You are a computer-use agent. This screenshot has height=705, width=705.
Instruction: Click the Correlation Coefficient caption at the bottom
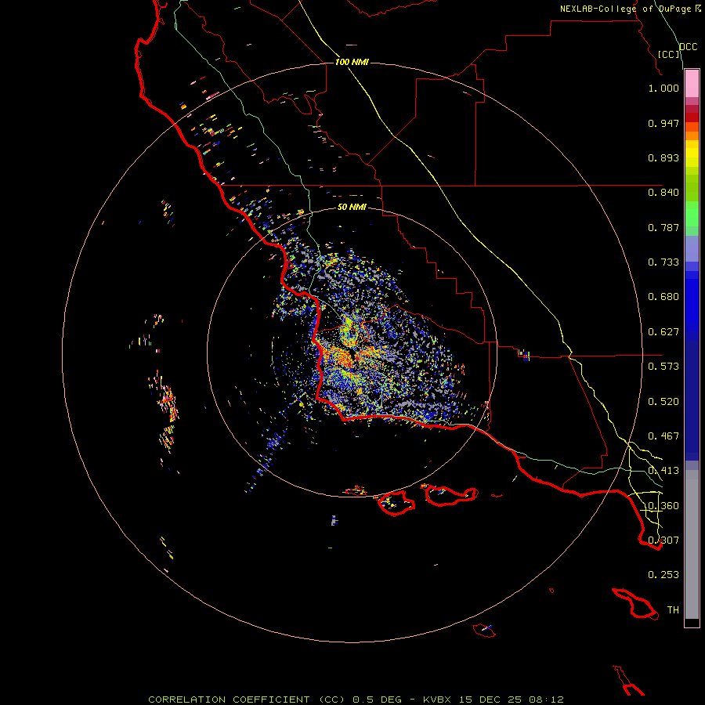356,700
